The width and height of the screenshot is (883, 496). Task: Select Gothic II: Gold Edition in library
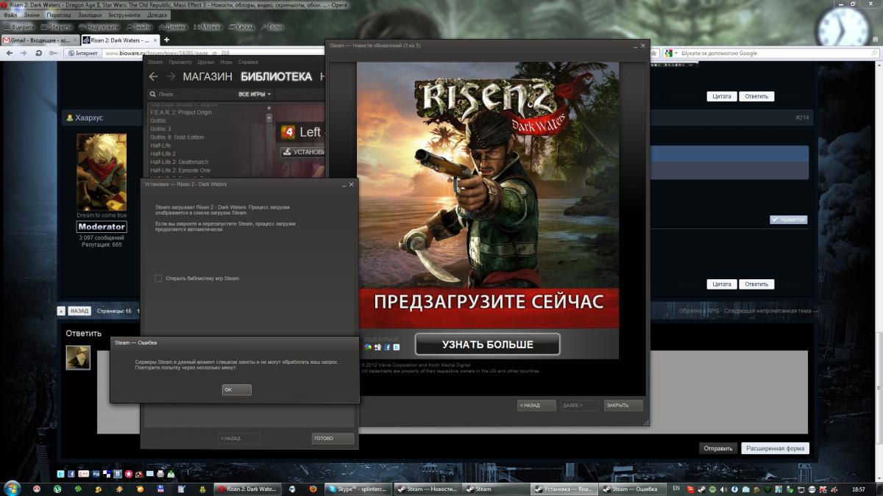click(x=177, y=137)
